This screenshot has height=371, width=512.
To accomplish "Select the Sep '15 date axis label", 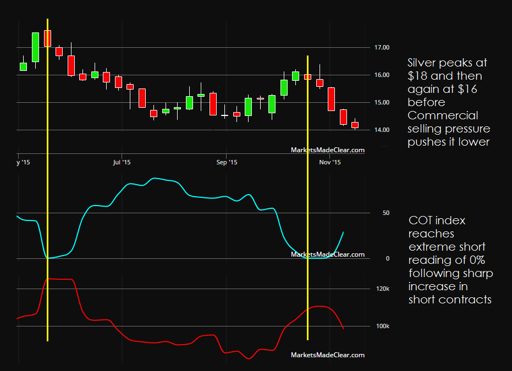I will pos(227,162).
